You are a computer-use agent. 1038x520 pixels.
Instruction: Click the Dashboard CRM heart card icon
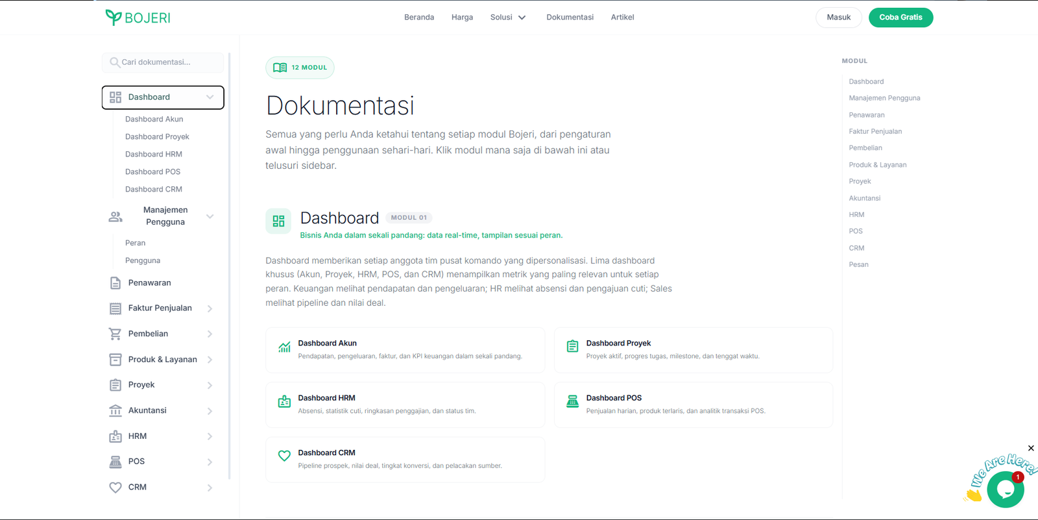tap(284, 456)
